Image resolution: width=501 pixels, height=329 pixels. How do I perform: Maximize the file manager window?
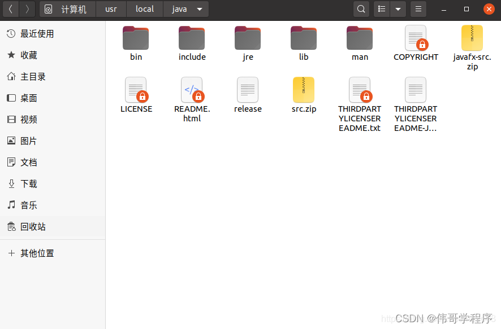(467, 9)
